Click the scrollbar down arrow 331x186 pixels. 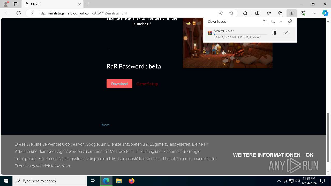(328, 171)
